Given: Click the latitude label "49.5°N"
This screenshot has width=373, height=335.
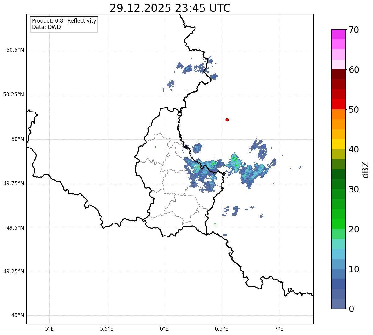Looking at the screenshot, I should (15, 228).
